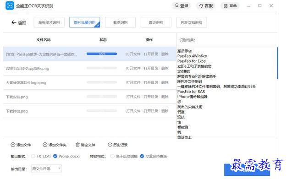Select file name 大黄蜂录屏软件logo.png

(26, 83)
